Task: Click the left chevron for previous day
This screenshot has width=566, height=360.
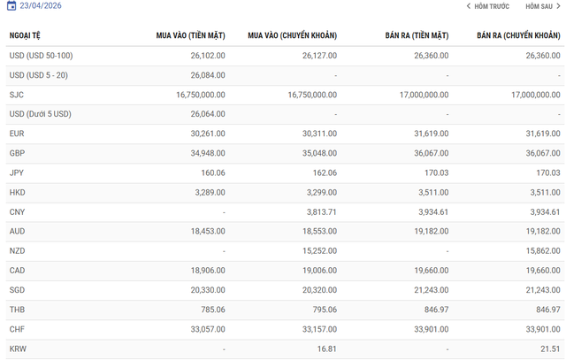Action: [469, 6]
